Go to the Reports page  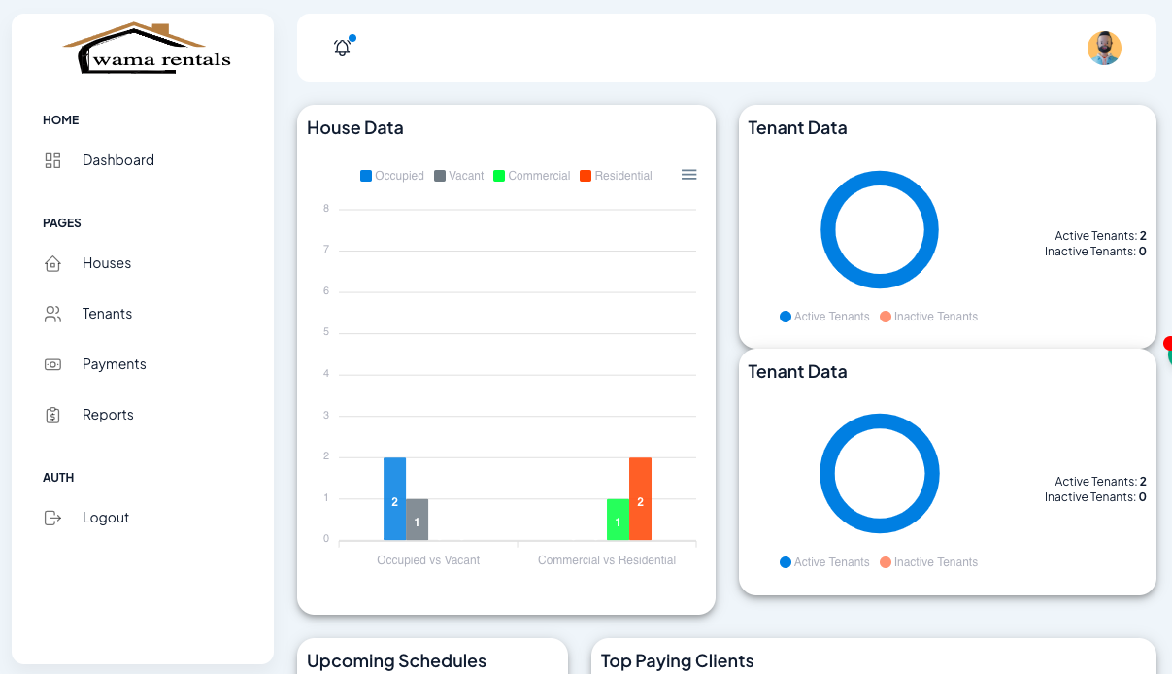point(108,415)
